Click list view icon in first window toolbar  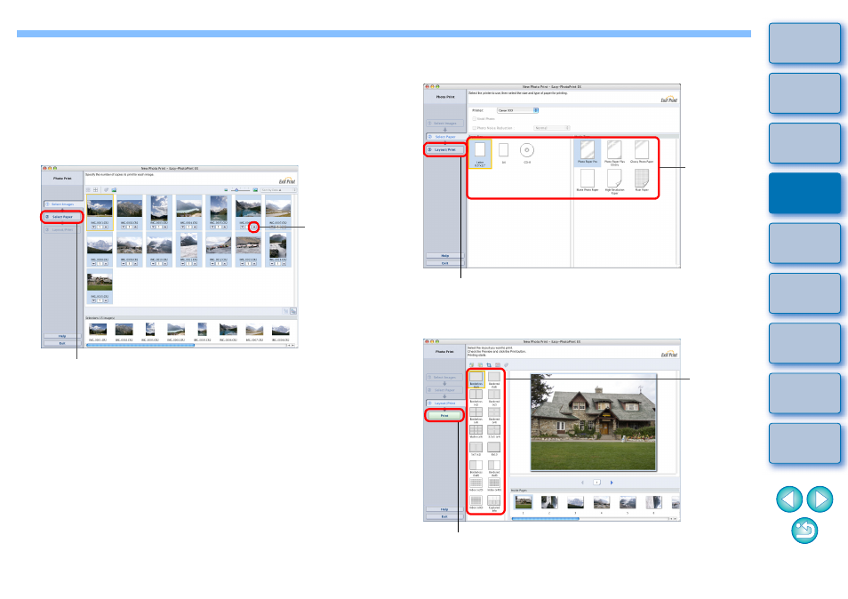(x=89, y=190)
